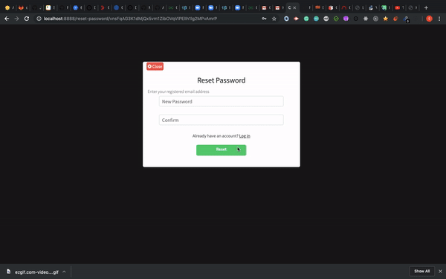Open saved passwords key icon
The width and height of the screenshot is (446, 279).
click(x=264, y=19)
